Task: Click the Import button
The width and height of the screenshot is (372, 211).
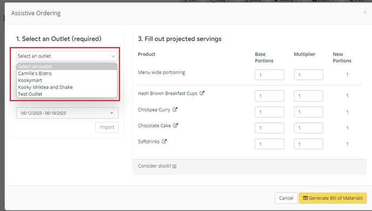Action: tap(107, 127)
